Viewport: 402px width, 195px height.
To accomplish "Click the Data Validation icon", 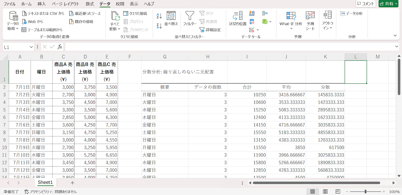I will point(252,30).
